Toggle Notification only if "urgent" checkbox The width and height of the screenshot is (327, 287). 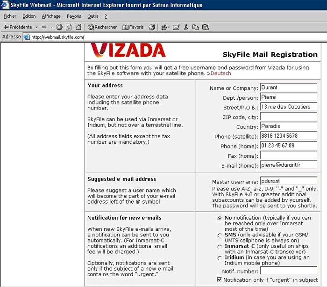pos(219,280)
